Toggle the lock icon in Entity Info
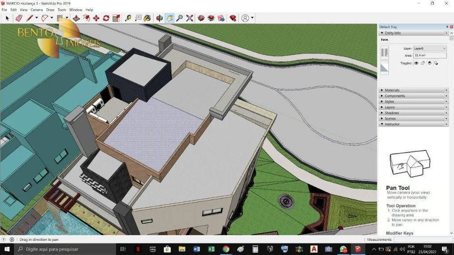The width and height of the screenshot is (454, 255). point(423,63)
